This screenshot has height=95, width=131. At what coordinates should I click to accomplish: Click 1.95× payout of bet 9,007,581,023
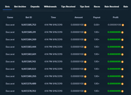coord(97,69)
